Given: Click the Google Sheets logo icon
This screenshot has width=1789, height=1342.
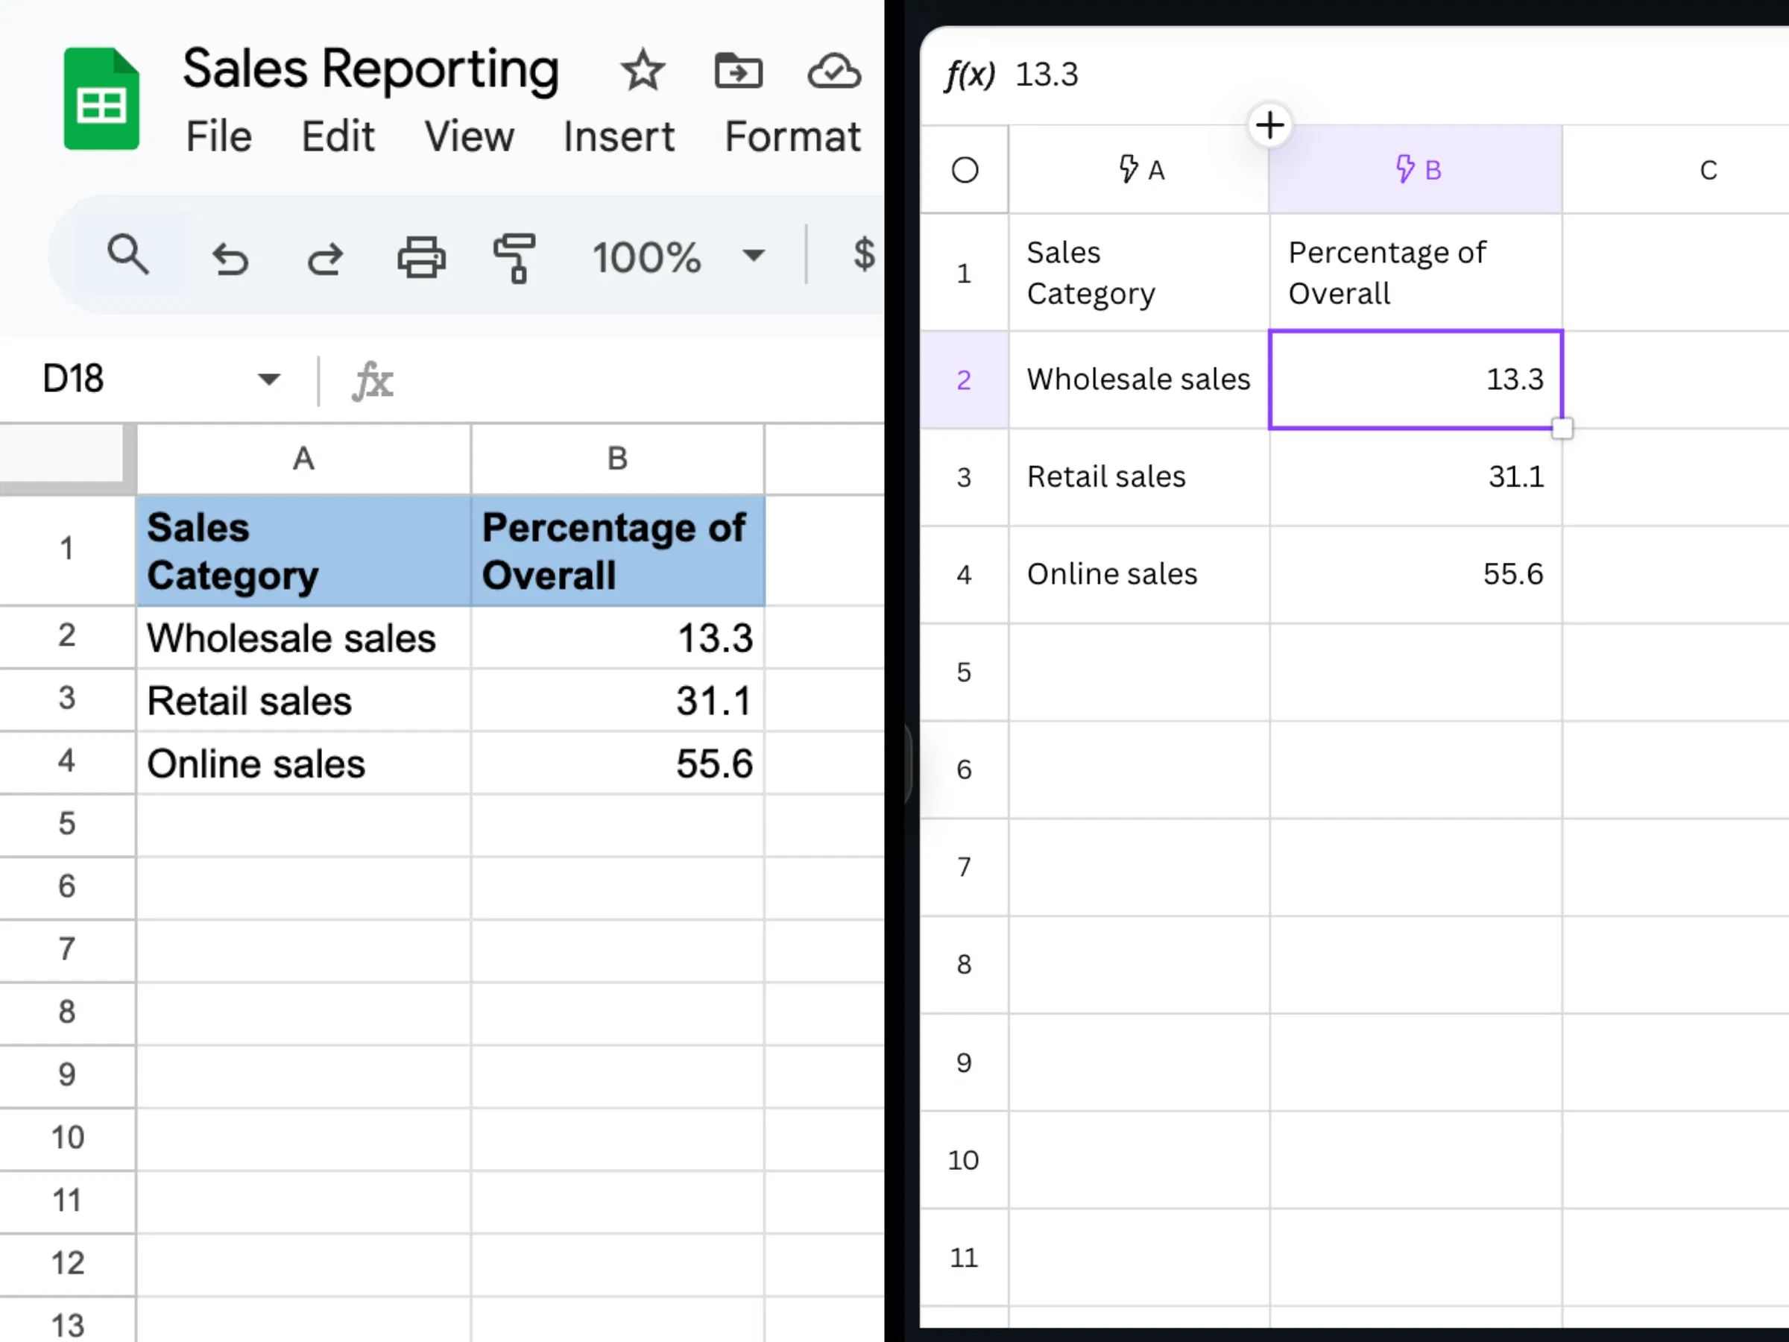Looking at the screenshot, I should tap(101, 98).
